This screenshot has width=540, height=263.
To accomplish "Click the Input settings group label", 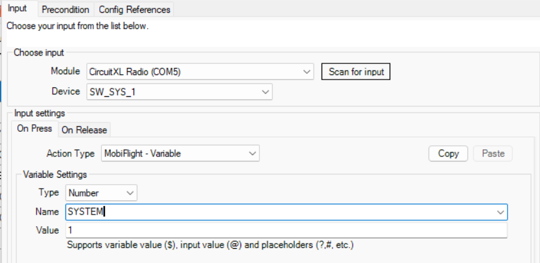I will pos(40,113).
